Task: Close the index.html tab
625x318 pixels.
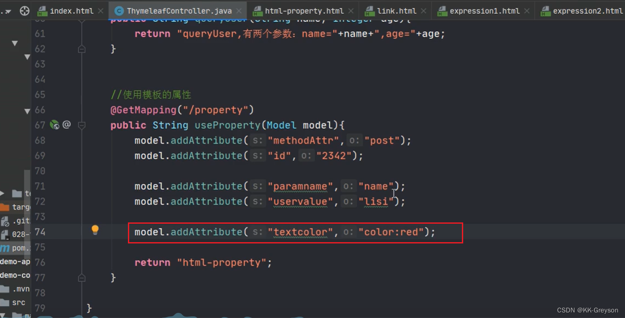Action: pyautogui.click(x=101, y=11)
